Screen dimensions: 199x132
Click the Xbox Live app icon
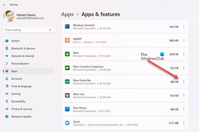click(x=67, y=95)
